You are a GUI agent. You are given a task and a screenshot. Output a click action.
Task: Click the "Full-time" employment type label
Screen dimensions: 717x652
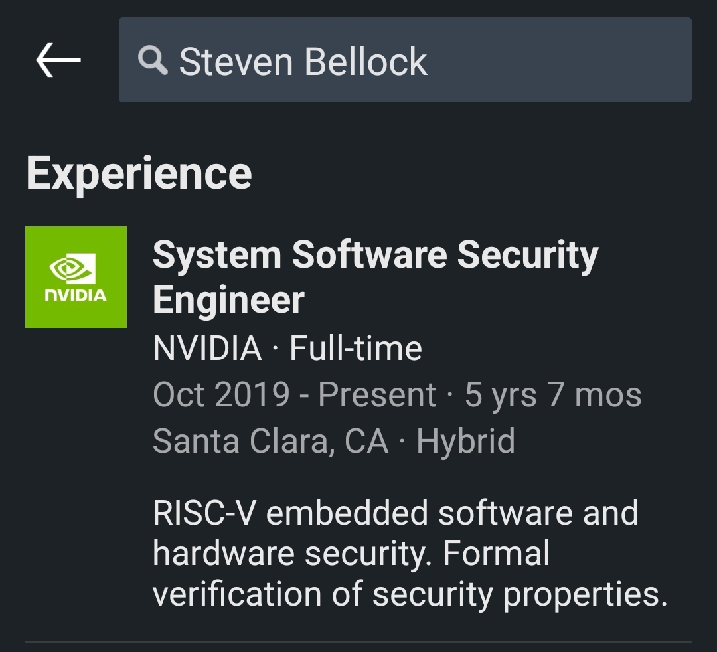click(356, 349)
